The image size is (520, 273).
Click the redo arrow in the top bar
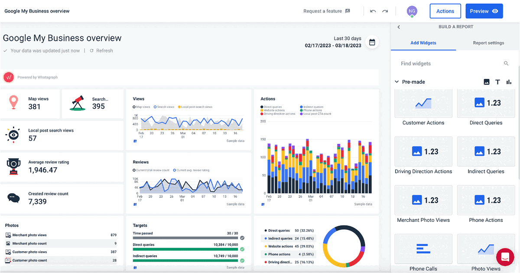click(385, 11)
